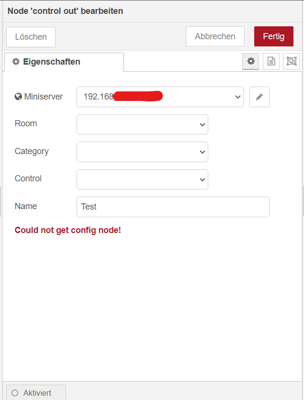The width and height of the screenshot is (304, 400).
Task: Open node properties via gear icon button
Action: pos(250,61)
